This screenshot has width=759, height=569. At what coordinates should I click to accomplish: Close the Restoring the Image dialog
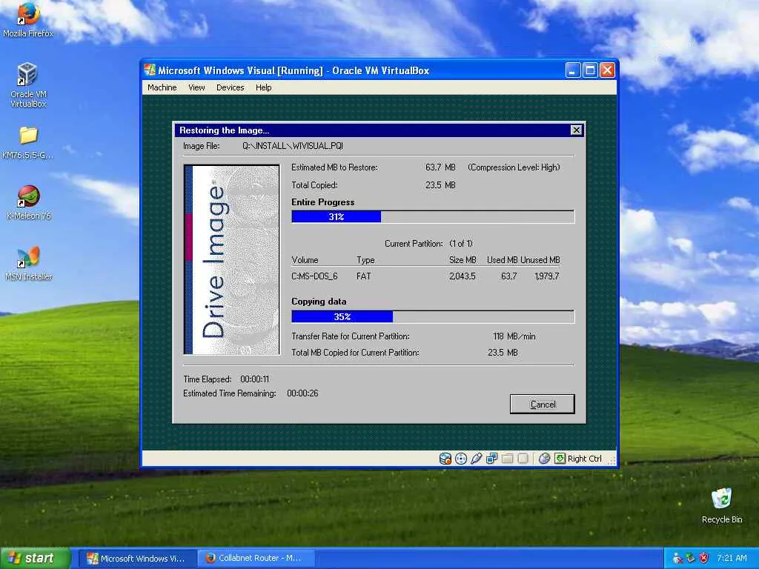point(576,130)
